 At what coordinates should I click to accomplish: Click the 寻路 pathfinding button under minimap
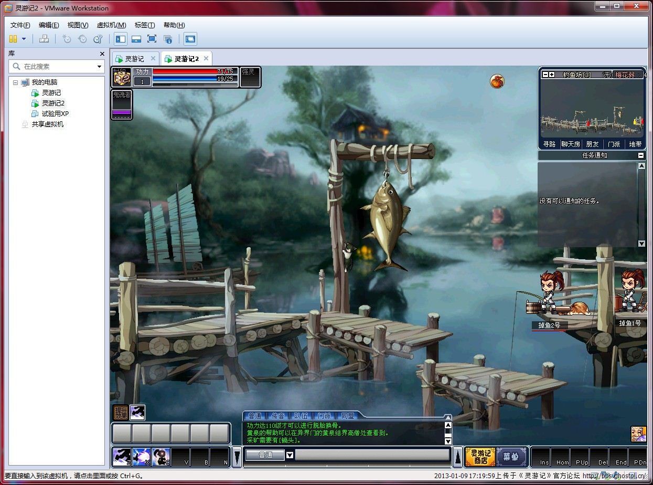click(x=549, y=144)
